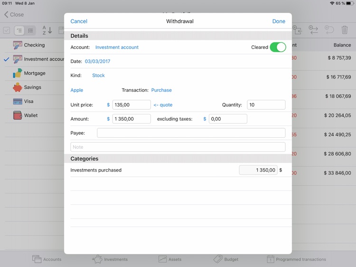The image size is (356, 267).
Task: Click the Savings piggy bank icon
Action: click(18, 87)
